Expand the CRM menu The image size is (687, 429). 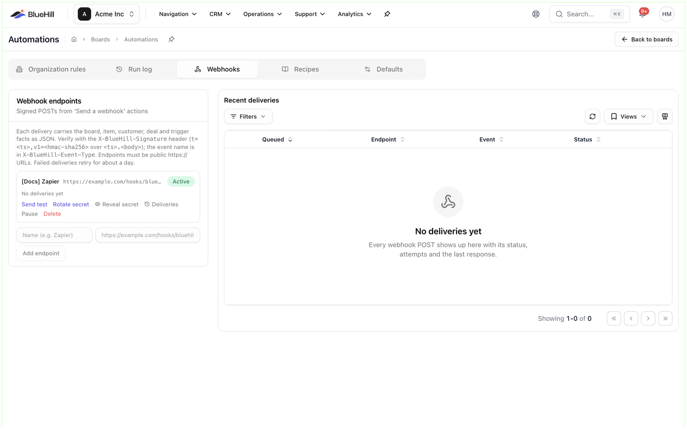[x=220, y=14]
